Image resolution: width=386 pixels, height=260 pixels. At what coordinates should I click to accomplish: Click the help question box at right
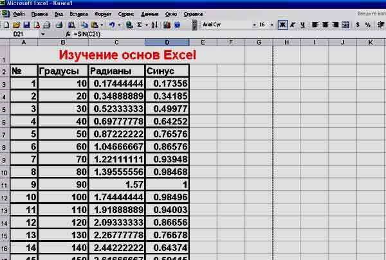(x=371, y=13)
